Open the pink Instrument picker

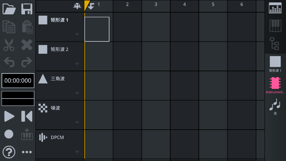click(275, 85)
